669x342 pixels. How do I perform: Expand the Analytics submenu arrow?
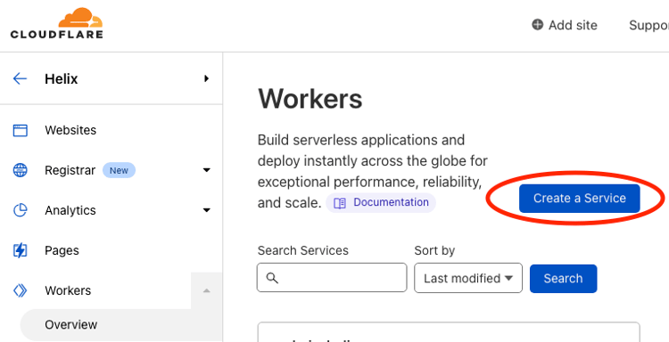[x=207, y=210]
